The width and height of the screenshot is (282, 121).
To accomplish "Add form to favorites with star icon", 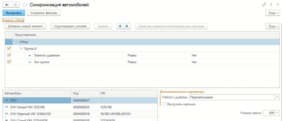I will coord(25,5).
